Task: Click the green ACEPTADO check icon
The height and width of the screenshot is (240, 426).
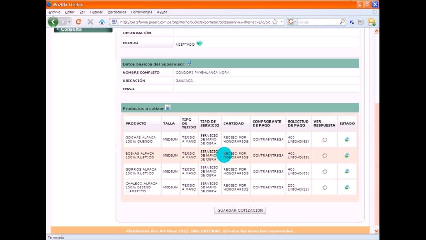Action: coord(200,43)
